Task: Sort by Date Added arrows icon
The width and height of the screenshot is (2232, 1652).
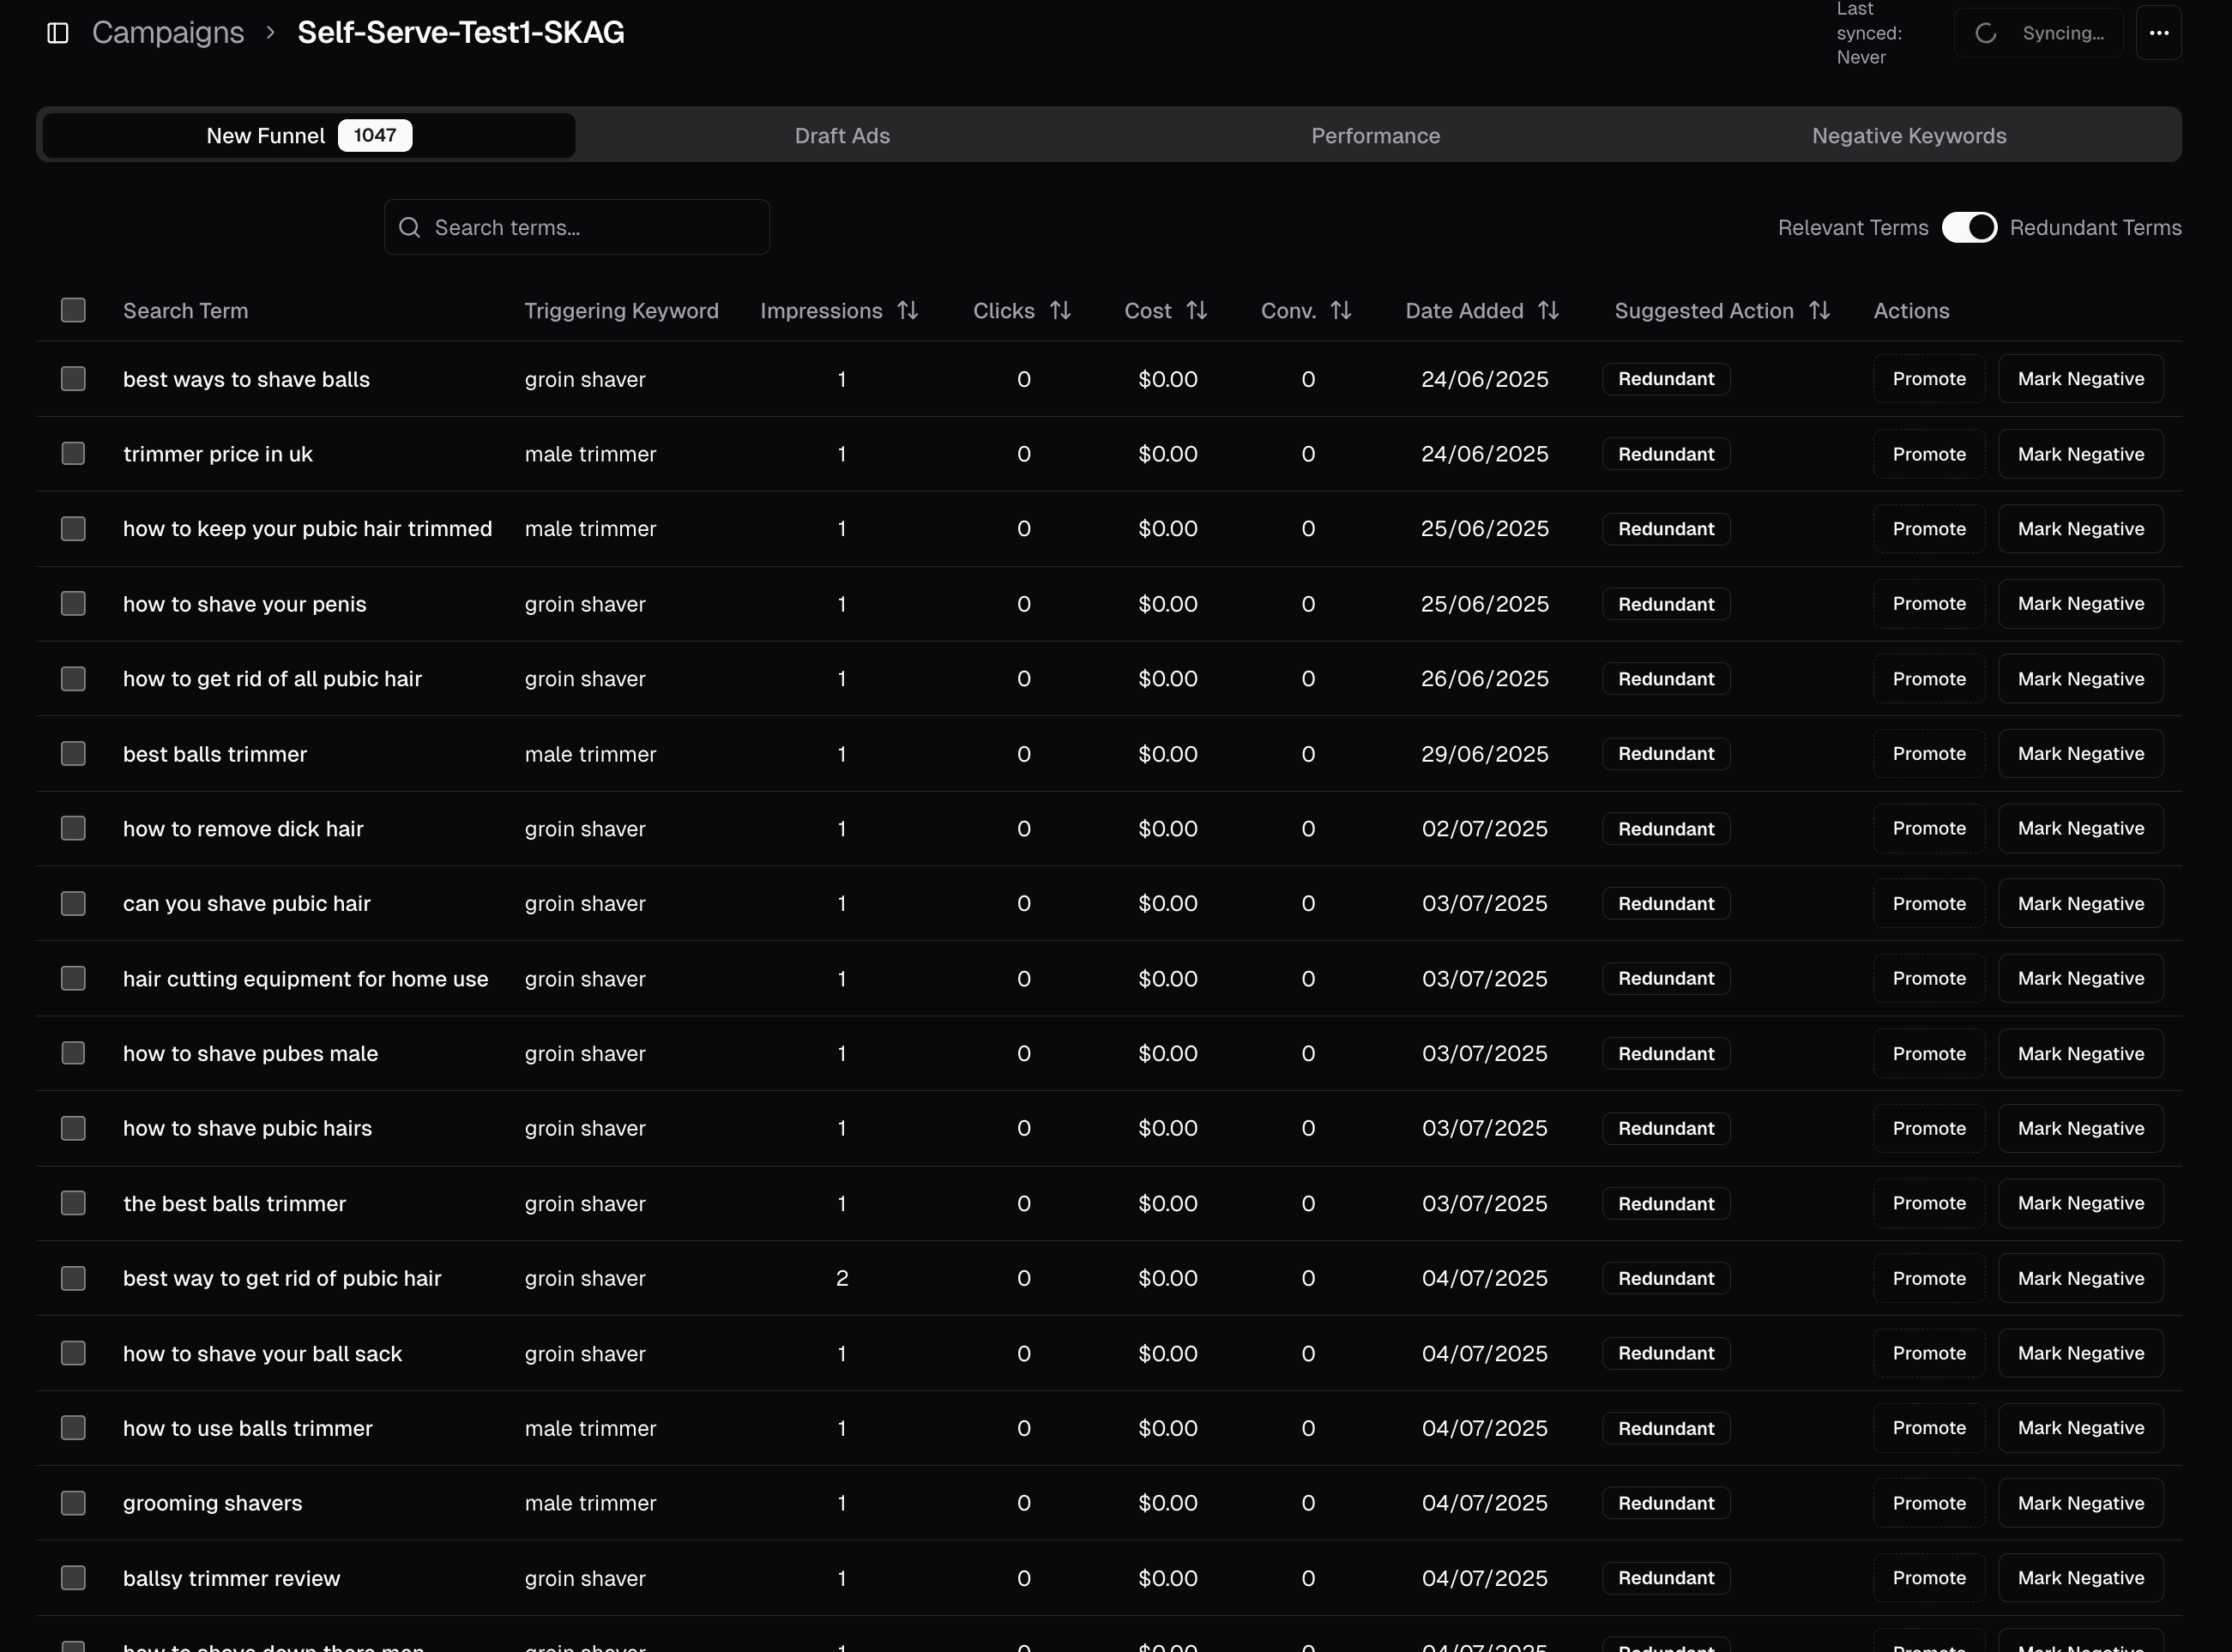Action: [x=1548, y=310]
